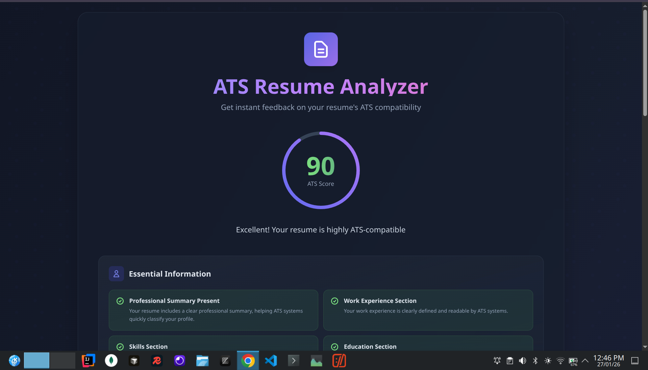This screenshot has height=370, width=648.
Task: Switch to the second virtual desktop
Action: pos(64,360)
